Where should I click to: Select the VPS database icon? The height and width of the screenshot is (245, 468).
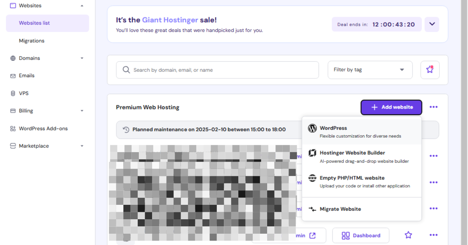[13, 93]
